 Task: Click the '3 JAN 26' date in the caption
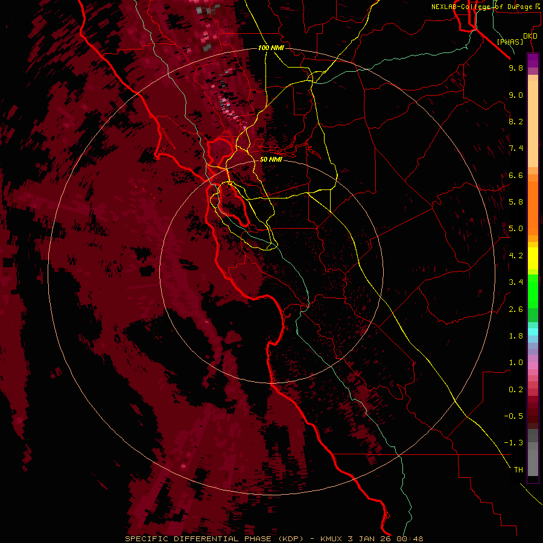pyautogui.click(x=370, y=539)
